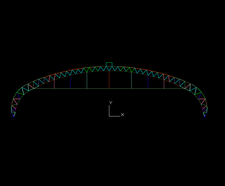This screenshot has width=225, height=186.
Task: Pick the left pink vertical hanger
Action: [54, 84]
